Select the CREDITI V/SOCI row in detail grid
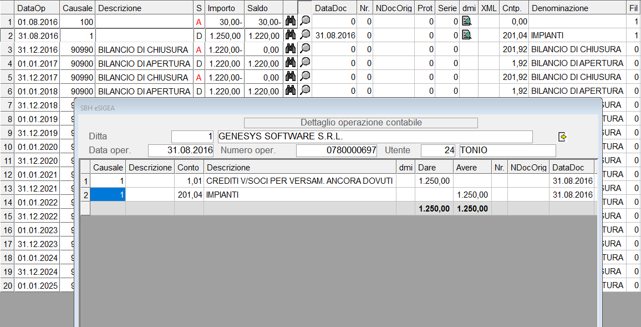The image size is (641, 327). [299, 181]
